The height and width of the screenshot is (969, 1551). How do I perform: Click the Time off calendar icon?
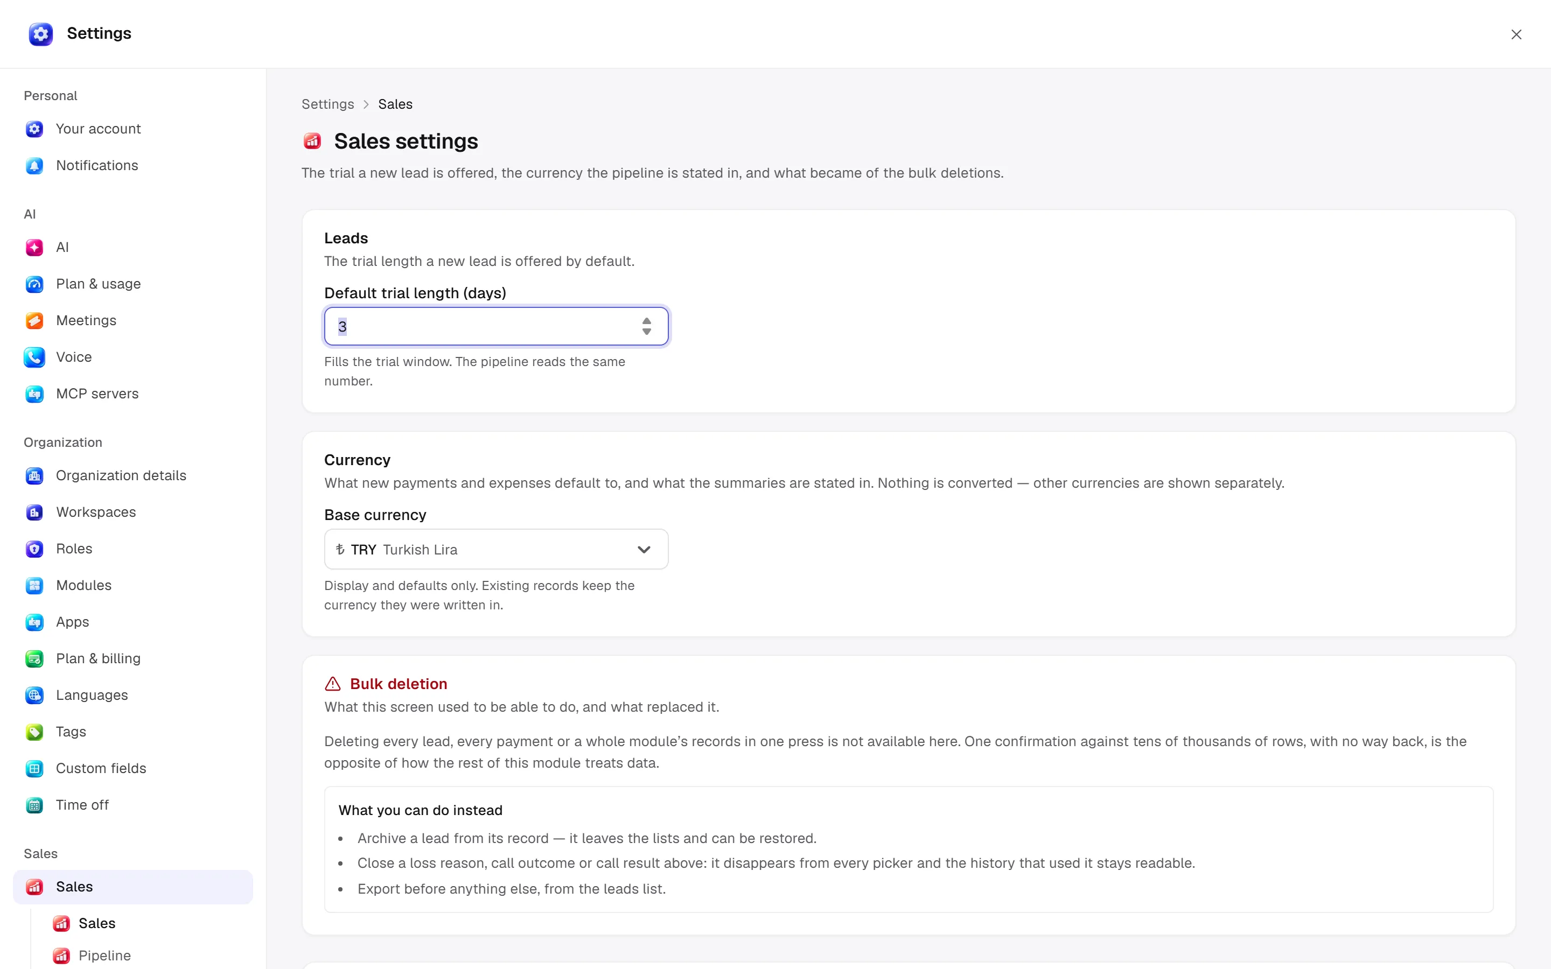coord(34,805)
